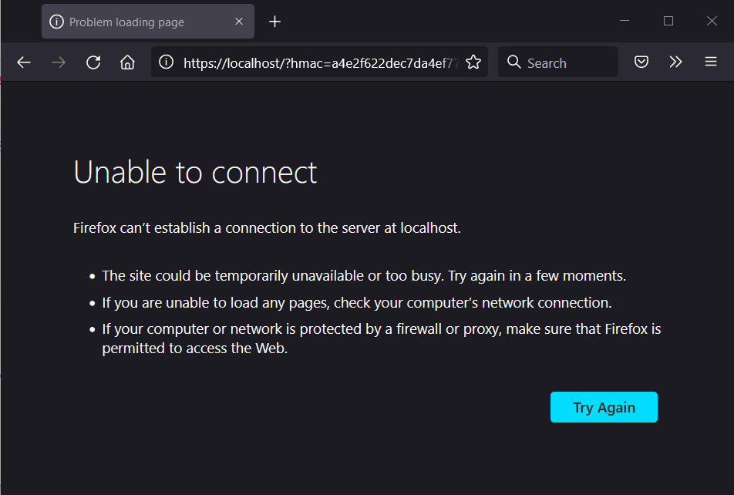
Task: Focus the localhost URL address field
Action: 320,62
